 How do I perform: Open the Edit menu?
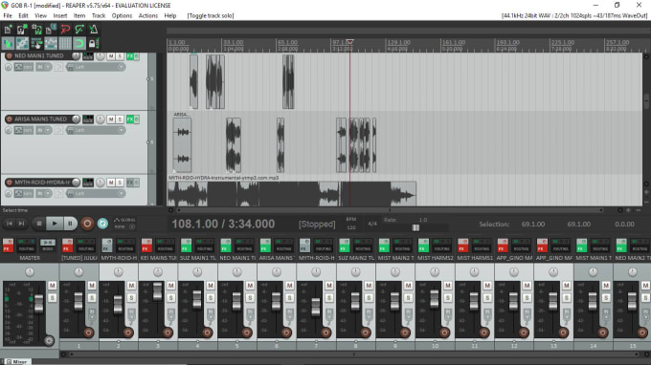click(x=23, y=15)
